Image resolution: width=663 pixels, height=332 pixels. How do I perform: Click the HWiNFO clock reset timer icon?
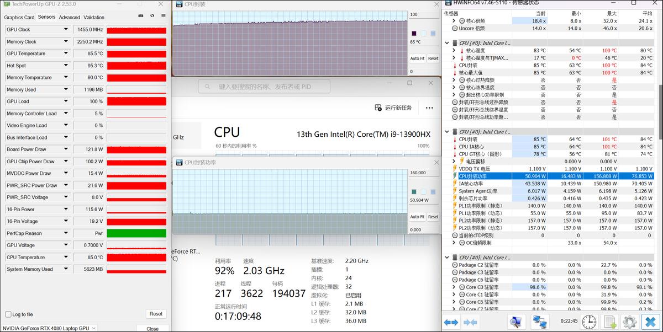[x=589, y=322]
